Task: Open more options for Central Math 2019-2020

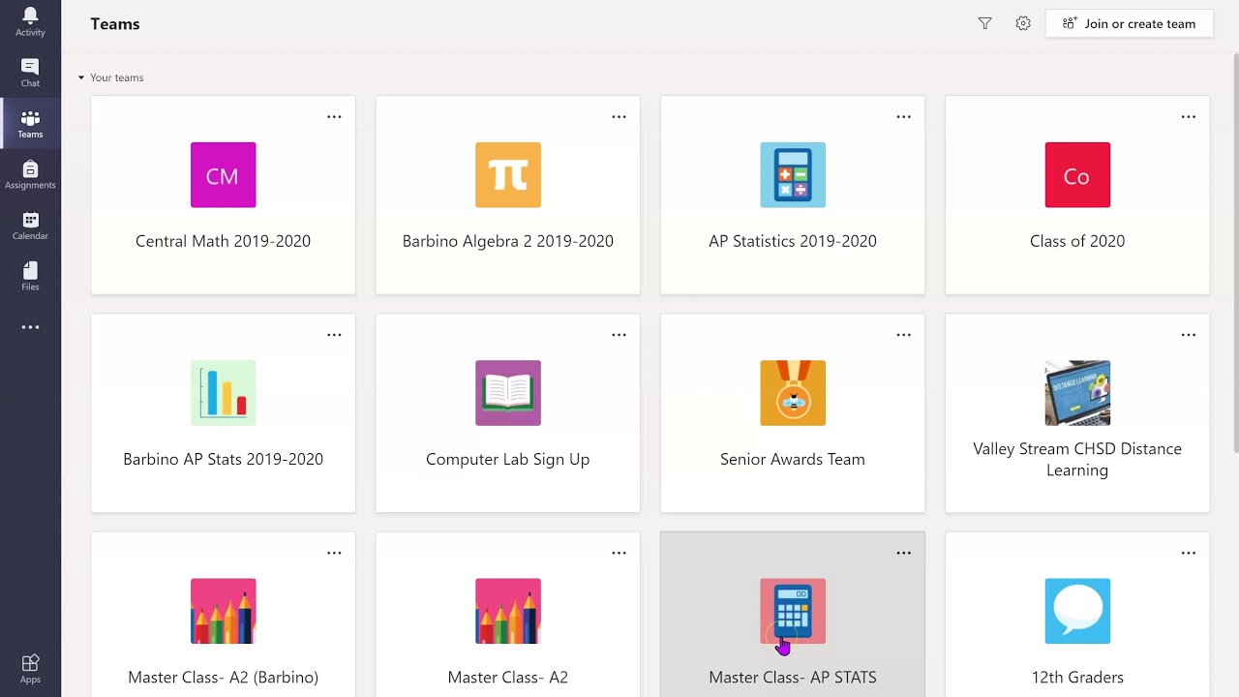Action: (334, 117)
